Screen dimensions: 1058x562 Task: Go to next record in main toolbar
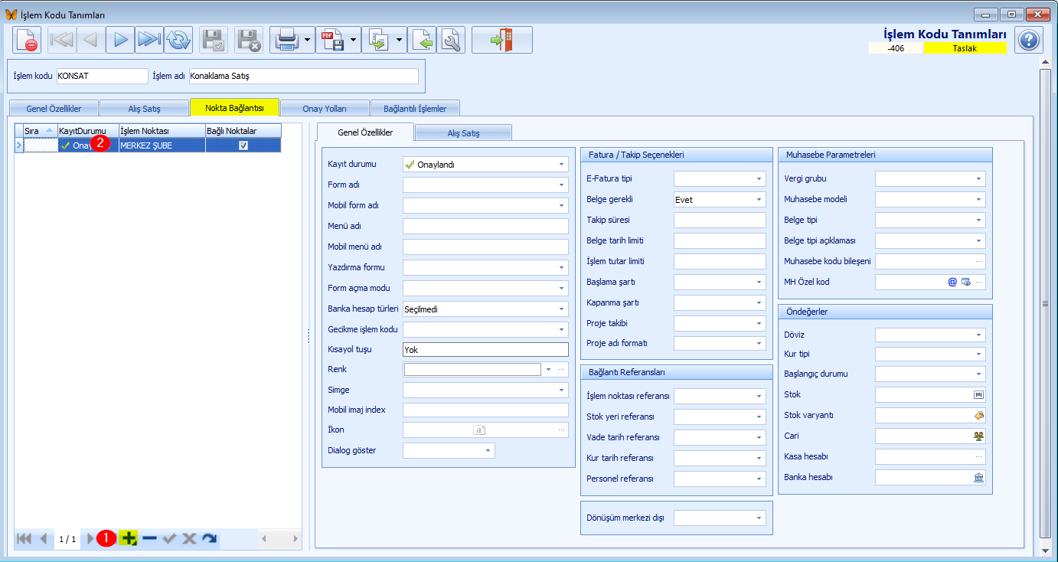120,40
